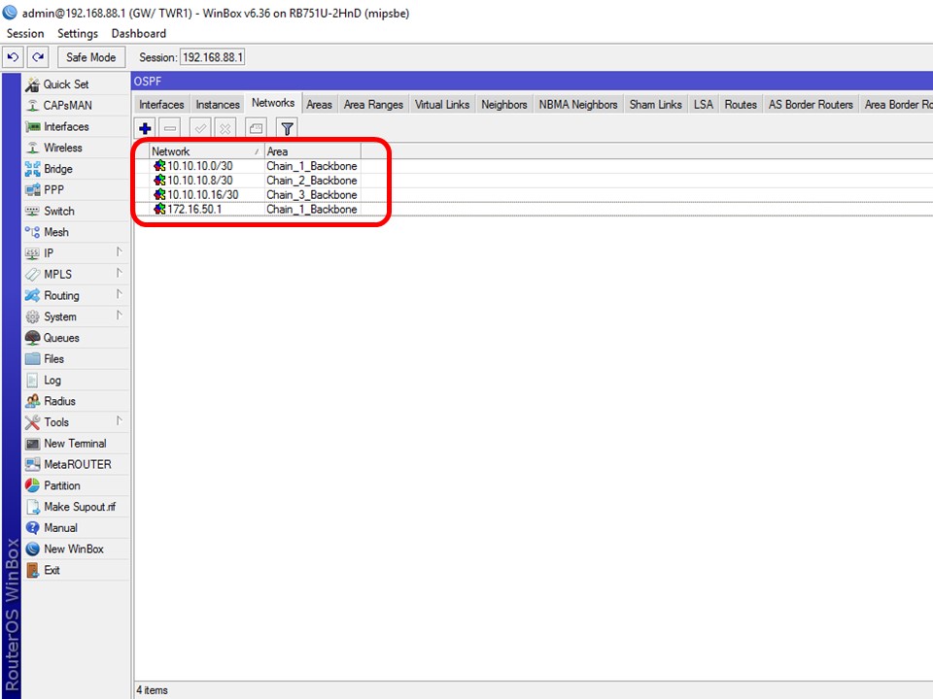The image size is (933, 699).
Task: Open the Queues sidebar item
Action: pyautogui.click(x=76, y=338)
